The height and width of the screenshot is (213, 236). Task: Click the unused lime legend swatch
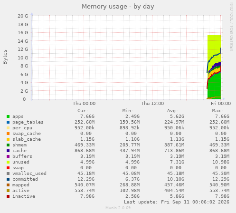click(8, 162)
